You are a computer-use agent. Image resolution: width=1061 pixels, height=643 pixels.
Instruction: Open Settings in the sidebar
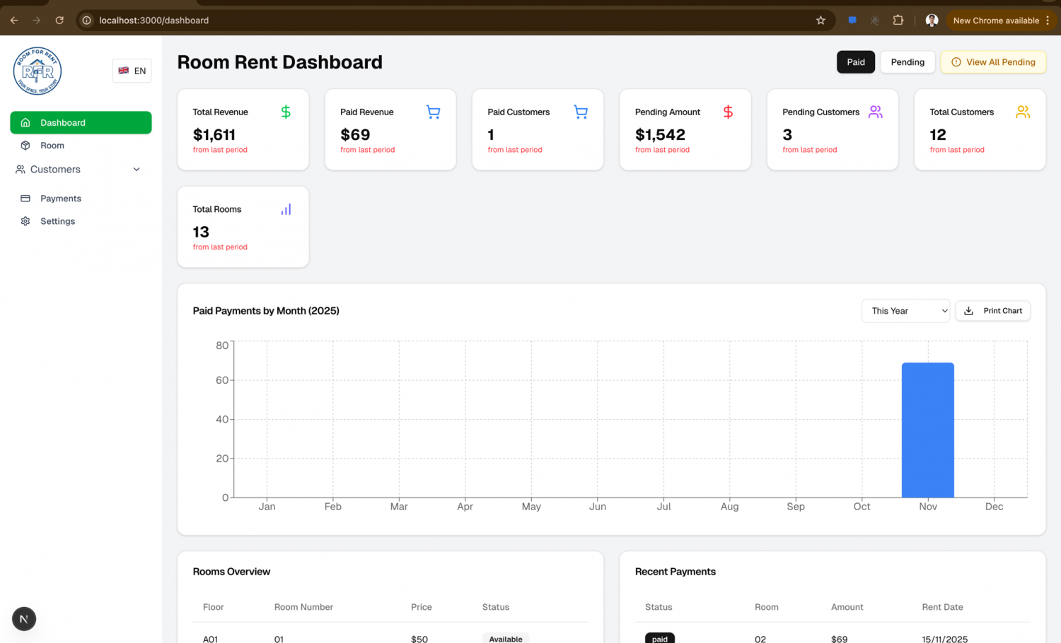point(57,221)
